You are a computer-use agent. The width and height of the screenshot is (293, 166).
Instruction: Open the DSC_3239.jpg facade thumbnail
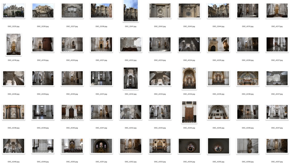101,11
